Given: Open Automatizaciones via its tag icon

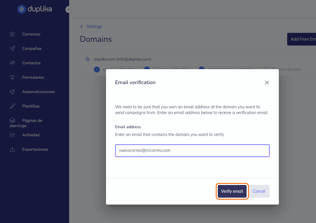Looking at the screenshot, I should pos(12,92).
